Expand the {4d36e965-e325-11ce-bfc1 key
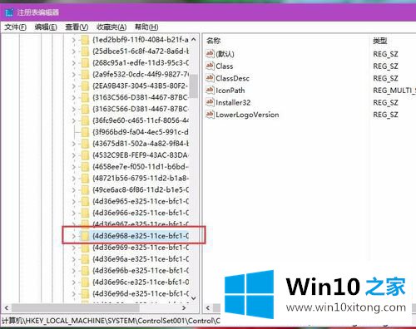 click(73, 201)
